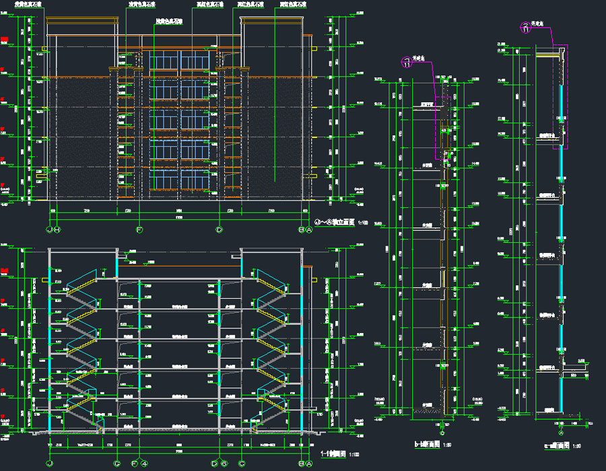Click the 1:50 scale beside b-b title

coord(447,445)
